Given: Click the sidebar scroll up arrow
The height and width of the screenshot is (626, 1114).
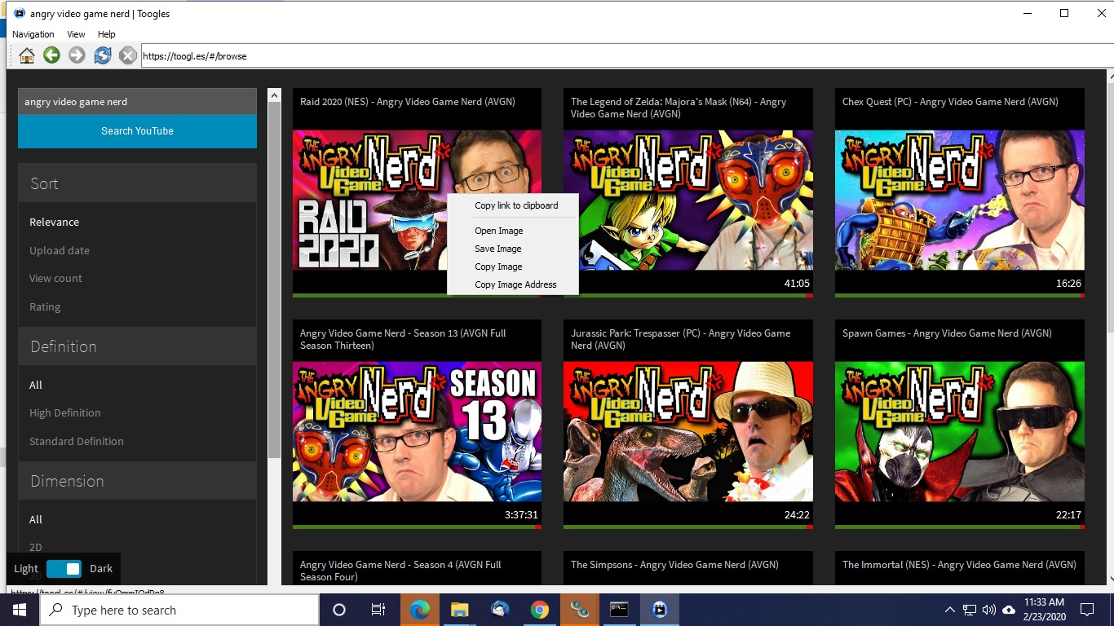Looking at the screenshot, I should pos(275,95).
